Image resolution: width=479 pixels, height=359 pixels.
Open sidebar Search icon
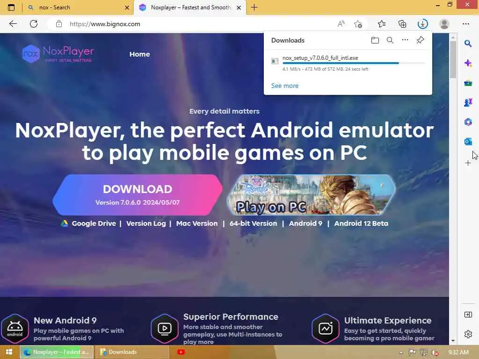(x=468, y=43)
